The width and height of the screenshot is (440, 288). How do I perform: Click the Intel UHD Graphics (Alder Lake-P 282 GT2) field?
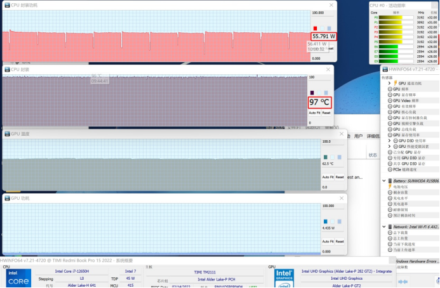347,271
